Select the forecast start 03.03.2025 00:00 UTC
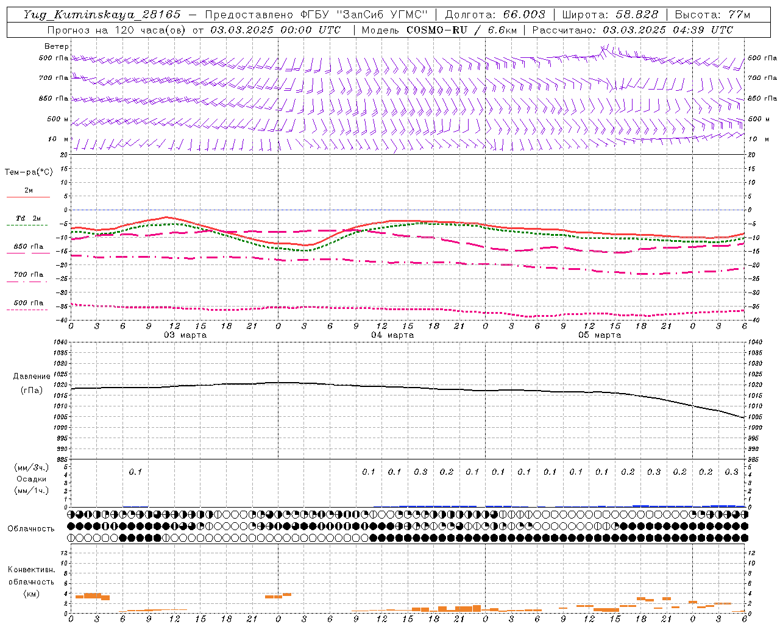This screenshot has width=780, height=624. point(275,30)
